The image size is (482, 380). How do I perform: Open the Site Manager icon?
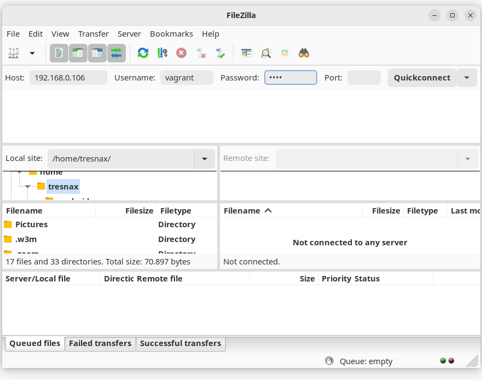14,53
